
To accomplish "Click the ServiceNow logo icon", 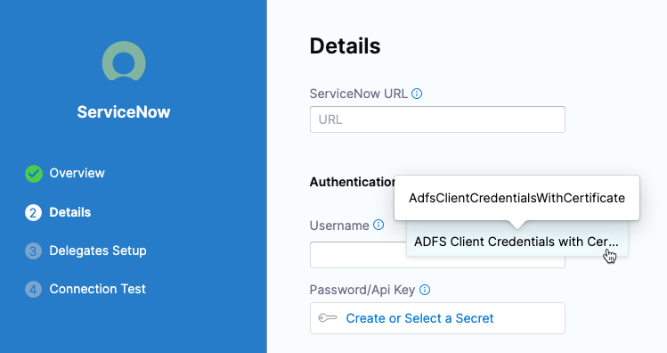I will tap(124, 61).
